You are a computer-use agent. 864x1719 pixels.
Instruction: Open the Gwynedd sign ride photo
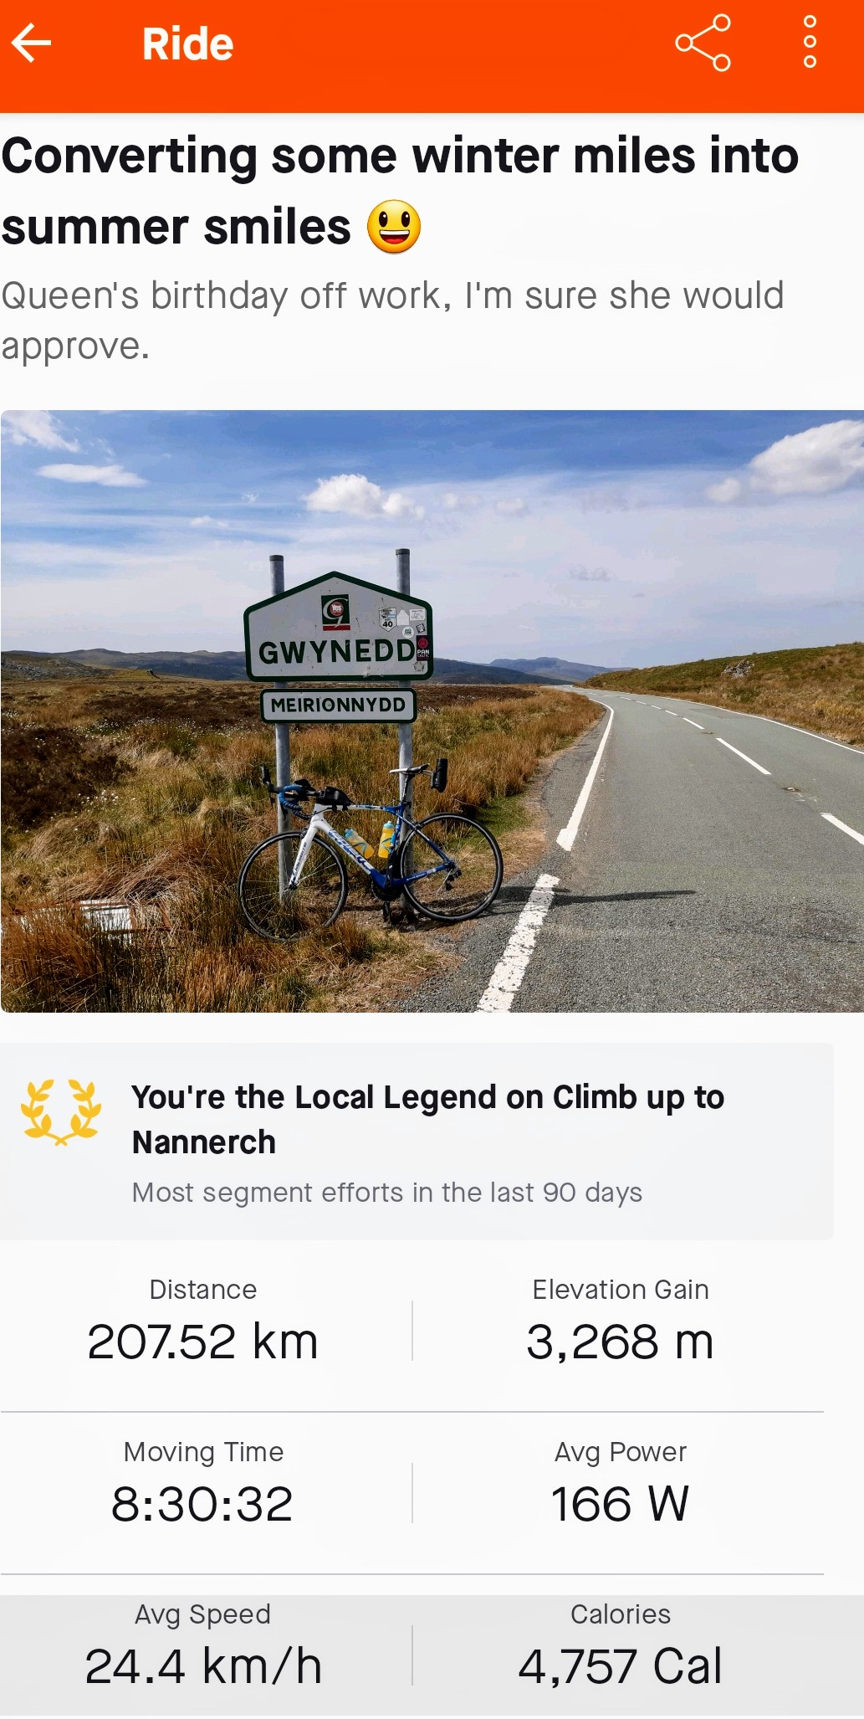tap(432, 711)
